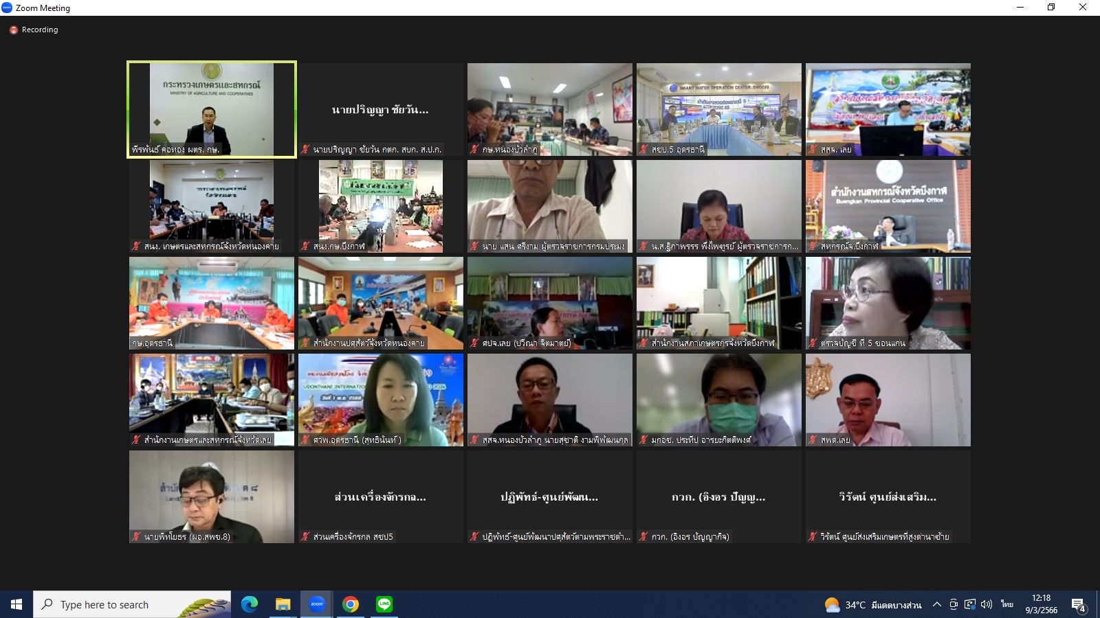This screenshot has height=618, width=1100.
Task: Select the นายพิทโยธร (ผอ.สพข.8) video tile
Action: click(x=212, y=497)
